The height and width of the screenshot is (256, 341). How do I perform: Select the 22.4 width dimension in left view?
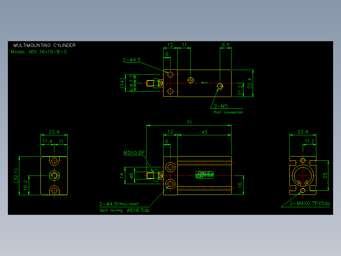[54, 131]
